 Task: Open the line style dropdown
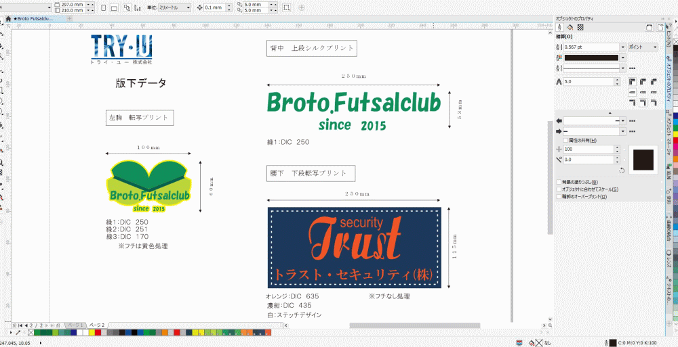pyautogui.click(x=623, y=68)
